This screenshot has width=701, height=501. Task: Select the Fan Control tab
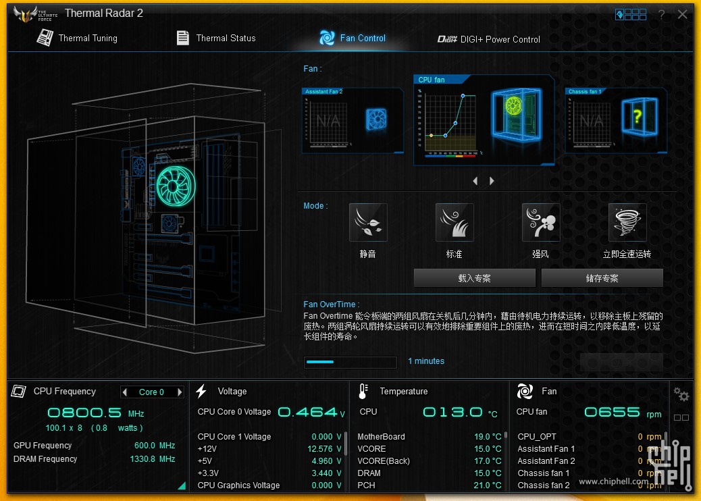pos(353,38)
